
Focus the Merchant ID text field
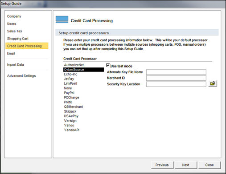coord(176,78)
